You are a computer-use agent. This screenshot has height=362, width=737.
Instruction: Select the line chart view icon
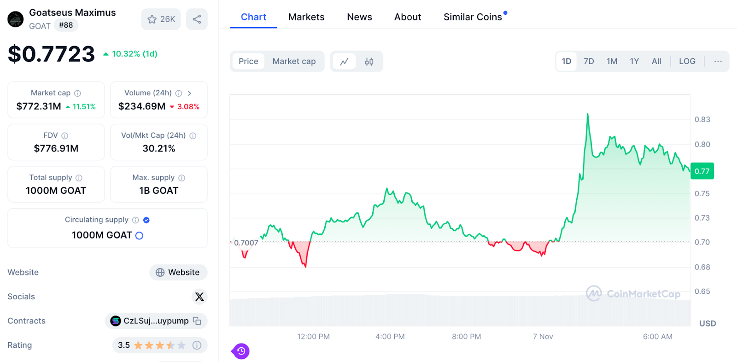coord(344,62)
